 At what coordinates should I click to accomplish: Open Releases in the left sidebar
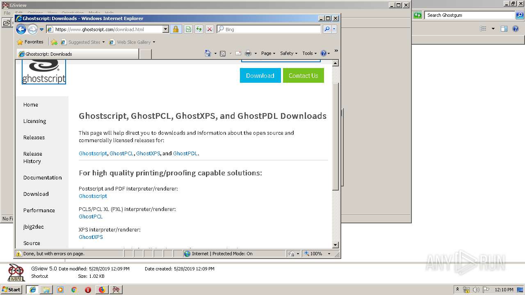34,138
